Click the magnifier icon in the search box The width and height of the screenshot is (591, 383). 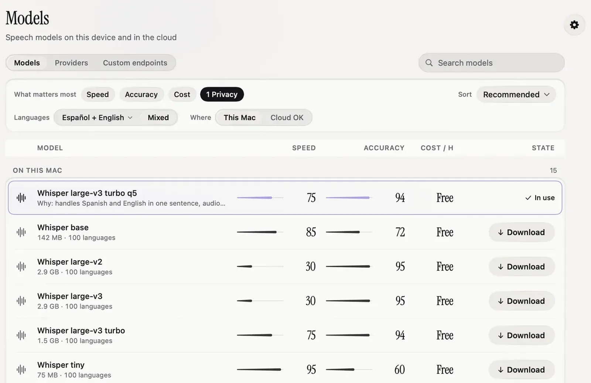click(429, 63)
